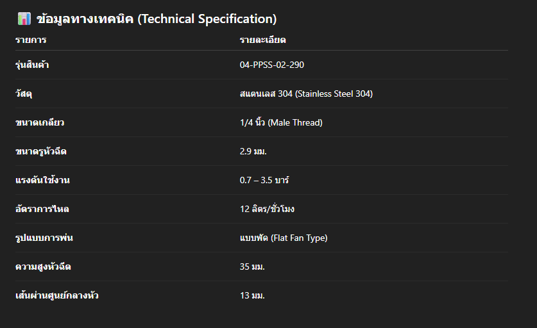
Task: Click the ขนาดเกลียว row label
Action: coord(39,122)
